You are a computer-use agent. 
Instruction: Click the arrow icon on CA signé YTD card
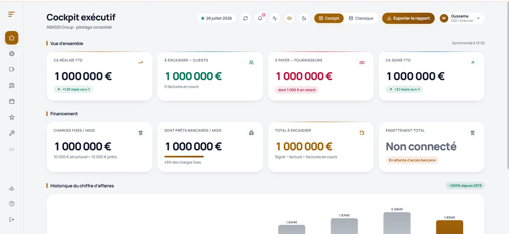pyautogui.click(x=473, y=63)
